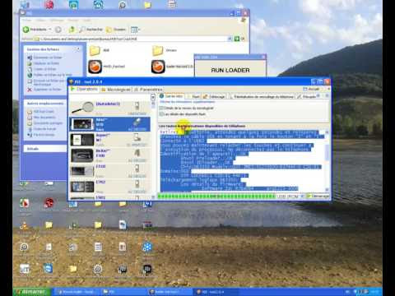Switch to the Opérations tab

click(x=84, y=90)
